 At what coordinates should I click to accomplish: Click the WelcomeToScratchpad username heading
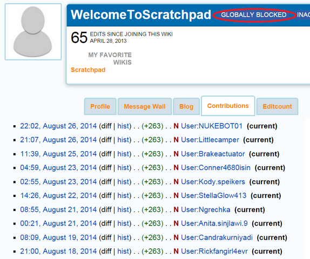[x=141, y=15]
